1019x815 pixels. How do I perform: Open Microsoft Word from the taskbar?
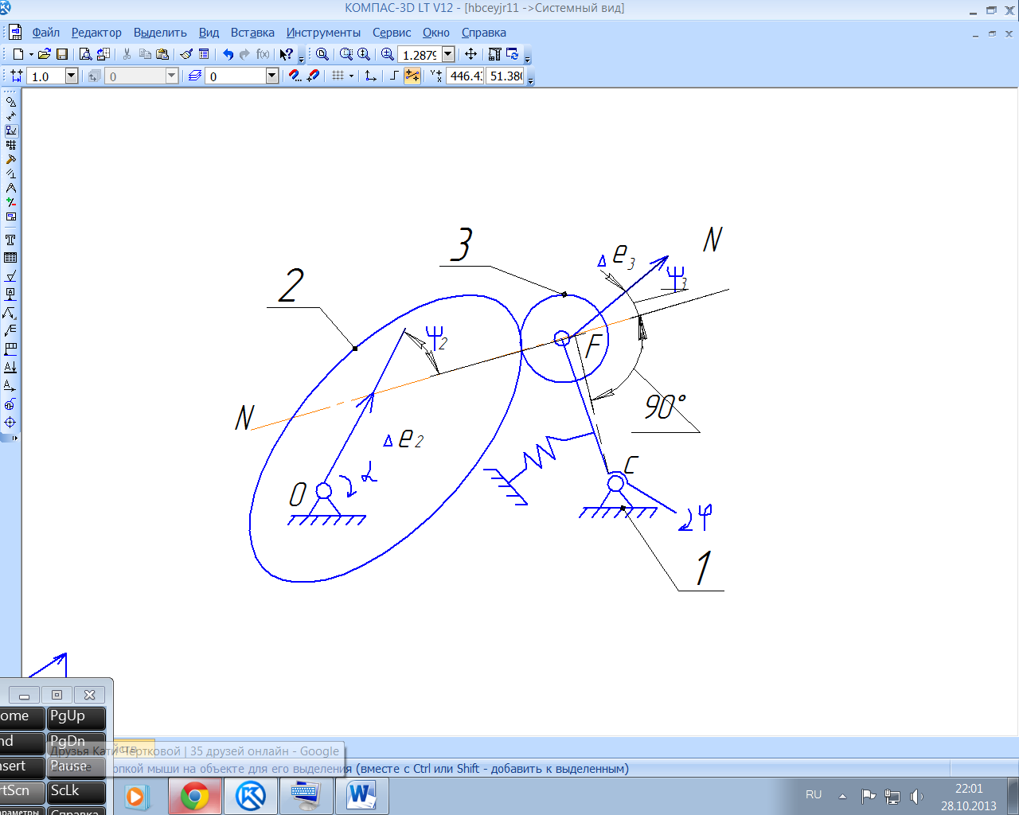point(361,796)
